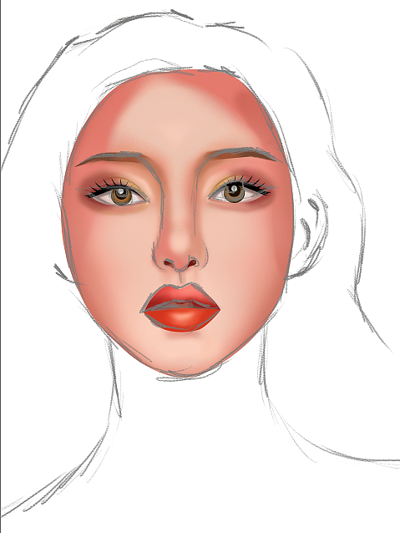
Task: Click the red lips on the portrait
Action: point(181,307)
